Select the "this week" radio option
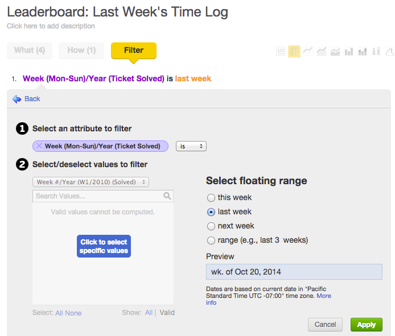This screenshot has height=336, width=395. [x=211, y=198]
